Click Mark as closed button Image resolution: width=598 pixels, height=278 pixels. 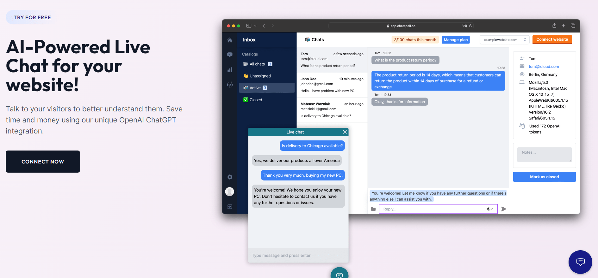coord(544,177)
